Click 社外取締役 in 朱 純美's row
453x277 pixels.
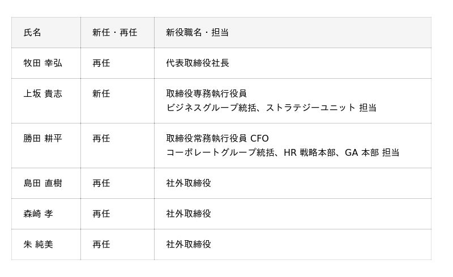pyautogui.click(x=188, y=245)
